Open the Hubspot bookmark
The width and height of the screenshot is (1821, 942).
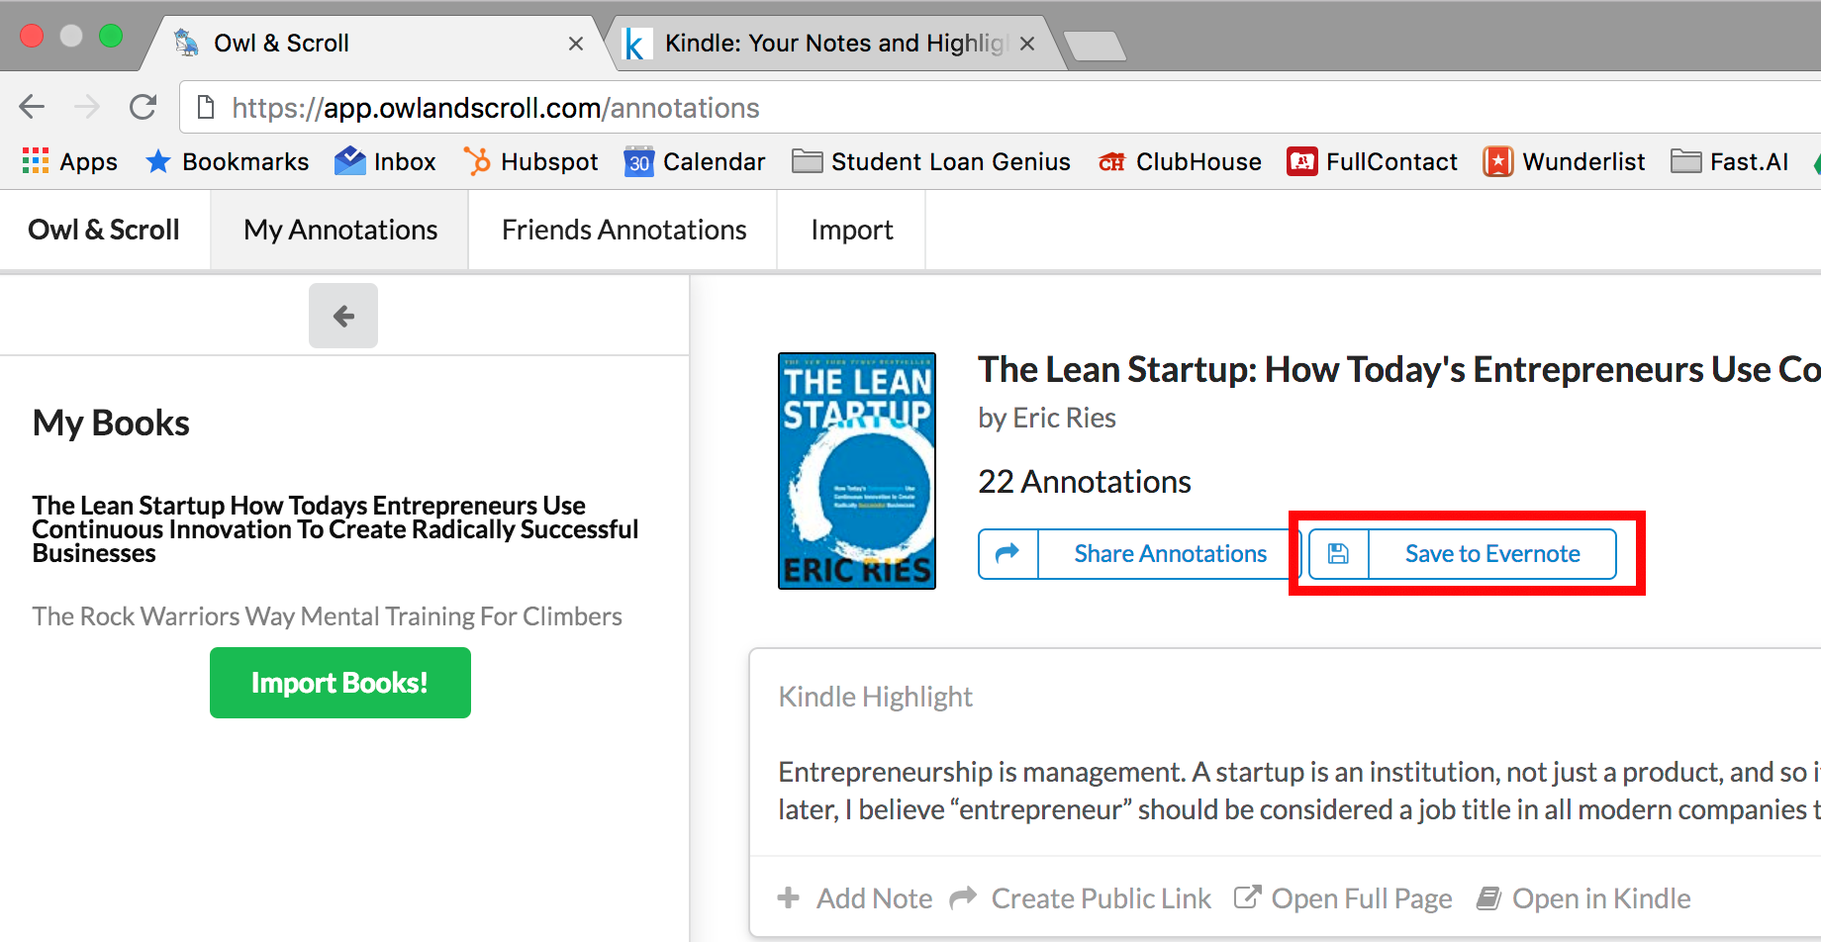[530, 161]
